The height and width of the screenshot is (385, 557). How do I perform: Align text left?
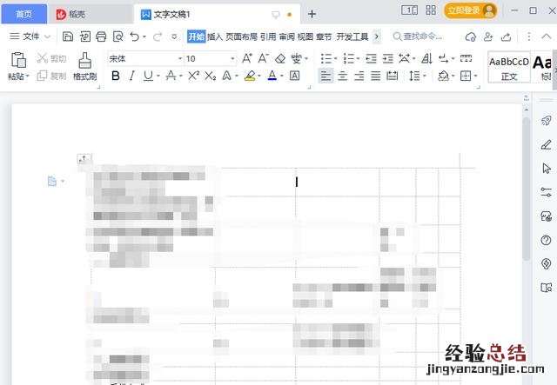(x=325, y=76)
